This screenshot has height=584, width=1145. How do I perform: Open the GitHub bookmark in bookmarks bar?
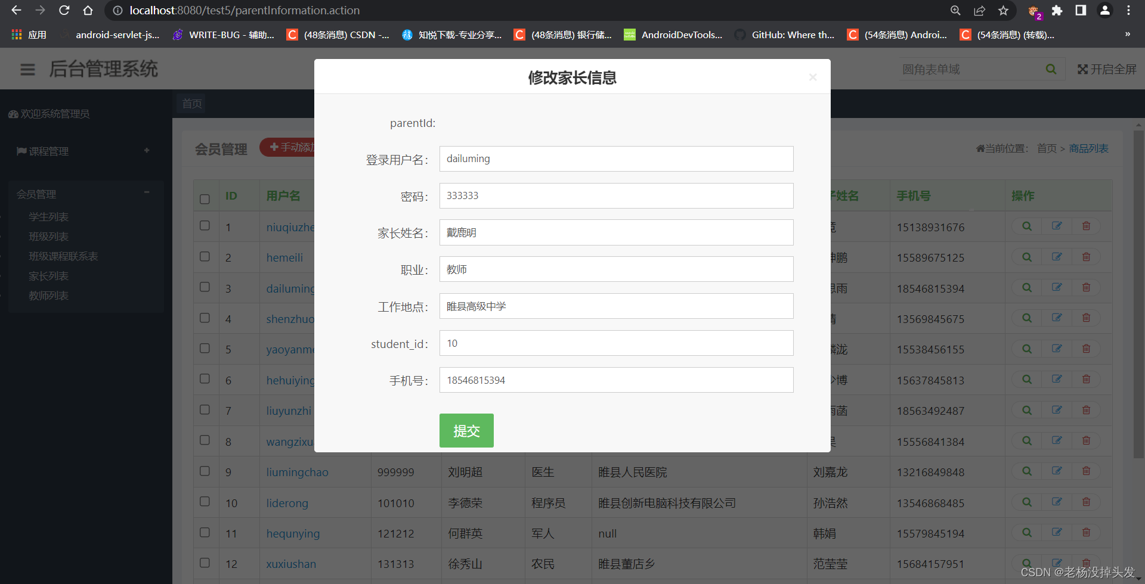click(x=785, y=35)
